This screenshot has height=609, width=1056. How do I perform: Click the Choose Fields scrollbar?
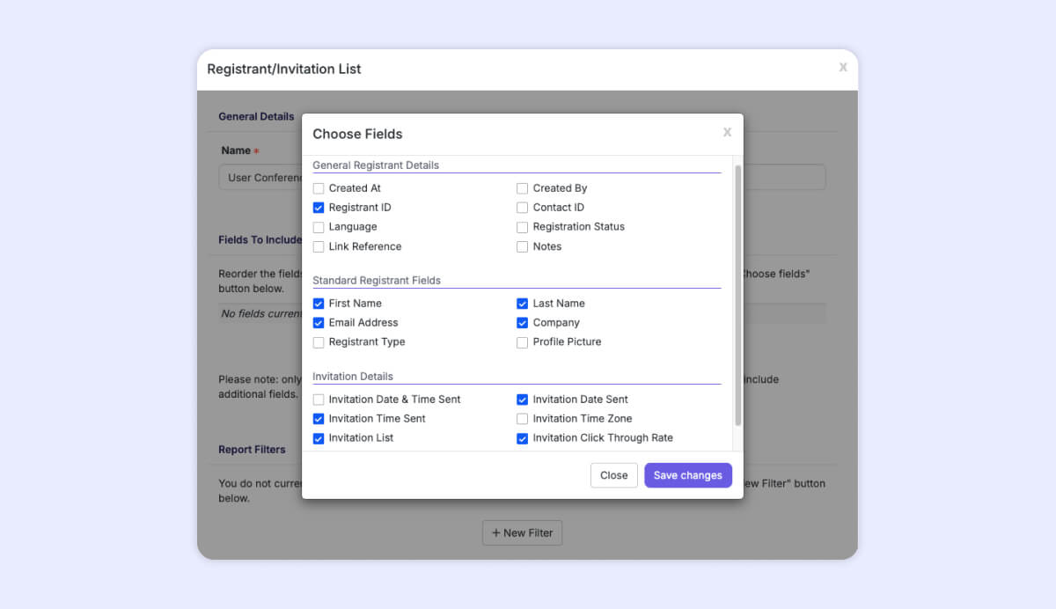738,295
